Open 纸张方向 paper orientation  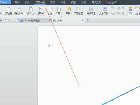point(19,11)
